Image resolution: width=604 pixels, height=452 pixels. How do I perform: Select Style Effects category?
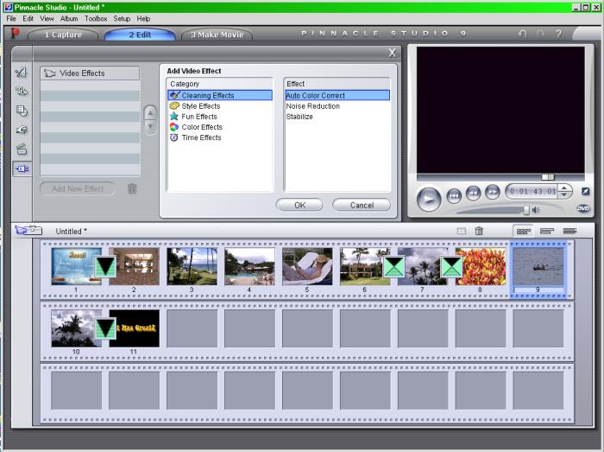point(200,106)
